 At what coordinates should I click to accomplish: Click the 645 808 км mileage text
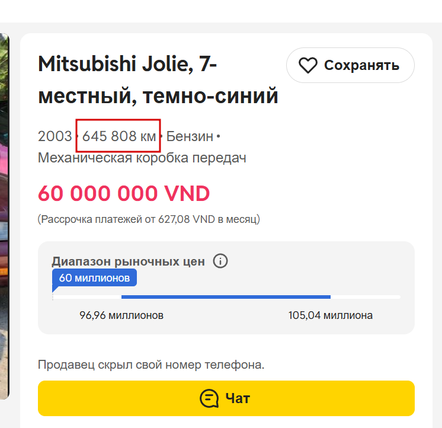[x=118, y=136]
